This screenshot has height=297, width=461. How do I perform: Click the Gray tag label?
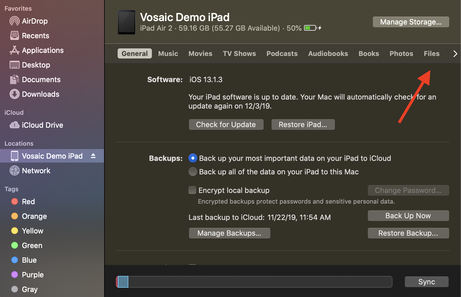[30, 289]
